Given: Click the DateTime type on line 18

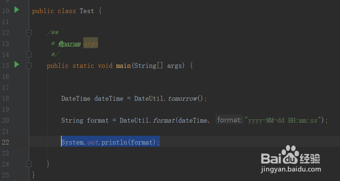Looking at the screenshot, I should coord(76,99).
